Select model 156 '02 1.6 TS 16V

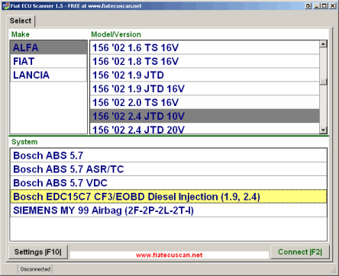coord(205,47)
